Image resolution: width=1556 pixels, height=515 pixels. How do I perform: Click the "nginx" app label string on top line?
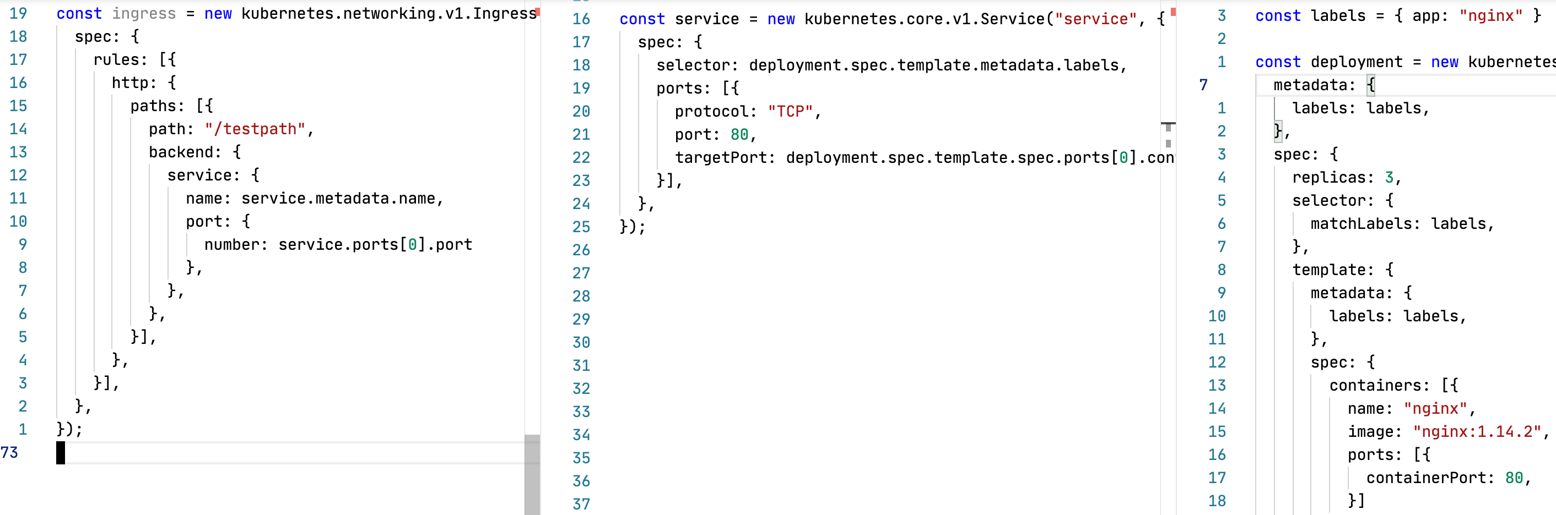[1491, 15]
